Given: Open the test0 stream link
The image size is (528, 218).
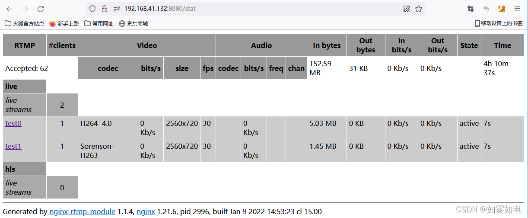Looking at the screenshot, I should tap(13, 123).
